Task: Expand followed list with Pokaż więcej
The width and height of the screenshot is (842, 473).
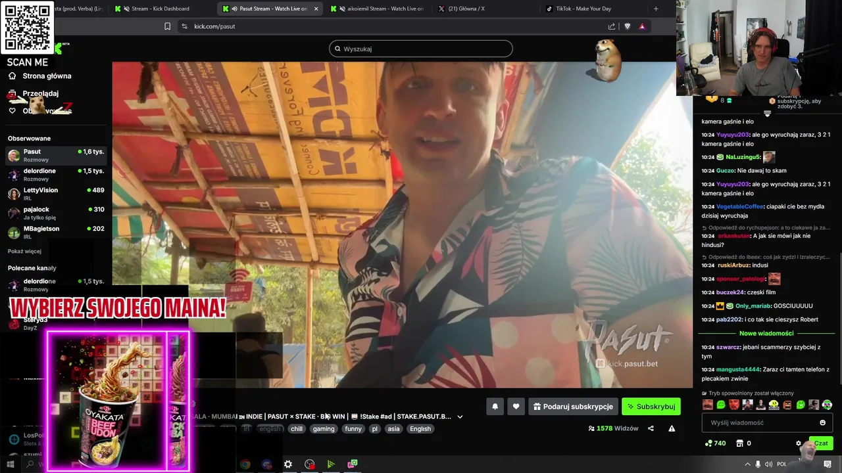Action: point(24,252)
